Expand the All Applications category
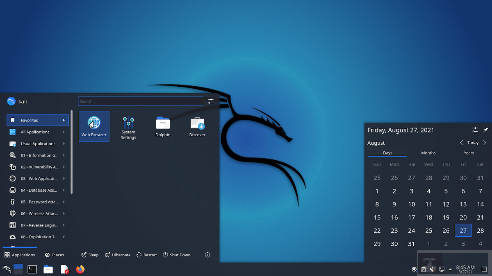Image resolution: width=492 pixels, height=276 pixels. pyautogui.click(x=37, y=132)
